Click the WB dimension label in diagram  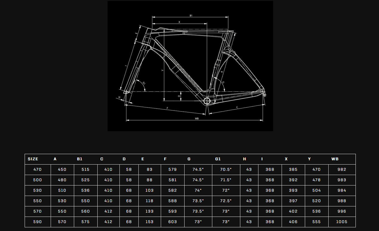pos(197,118)
